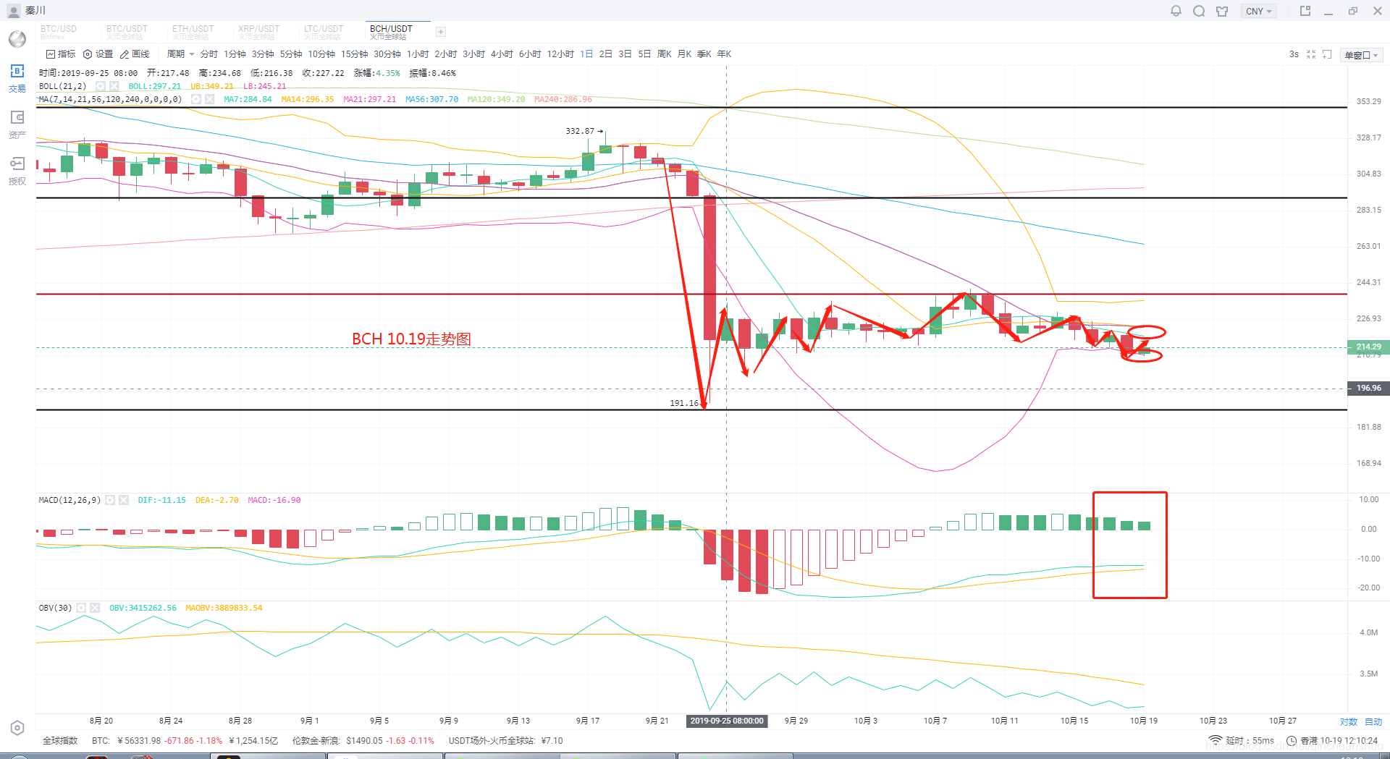Click the collapse-arrows fullscreen icon near 3s
The height and width of the screenshot is (759, 1390).
(x=1311, y=54)
